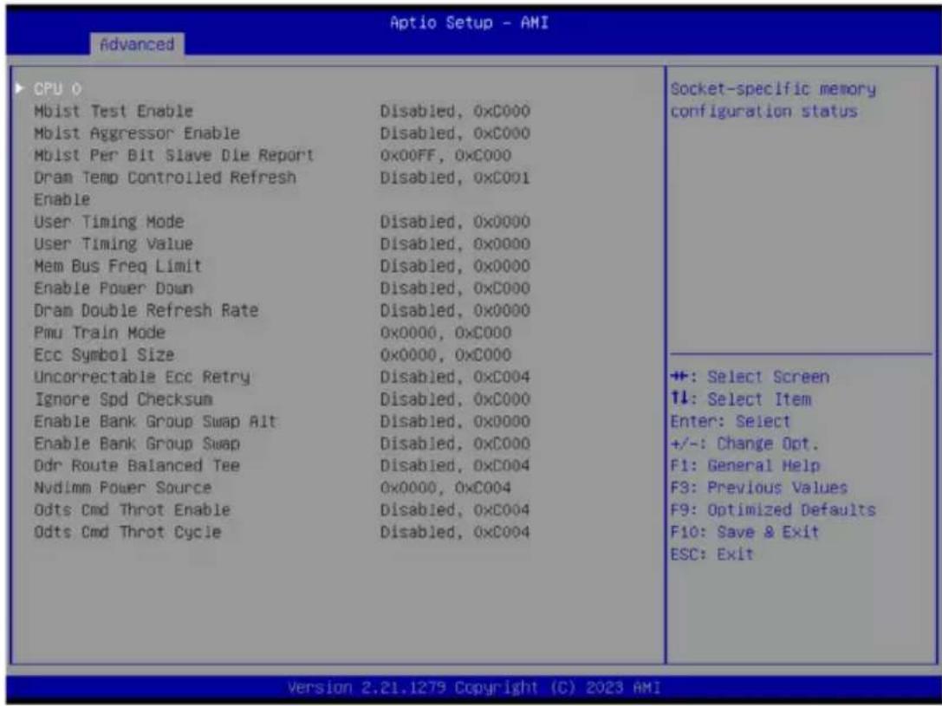Click the Aptio Setup - AMI title
The width and height of the screenshot is (942, 706).
(469, 23)
